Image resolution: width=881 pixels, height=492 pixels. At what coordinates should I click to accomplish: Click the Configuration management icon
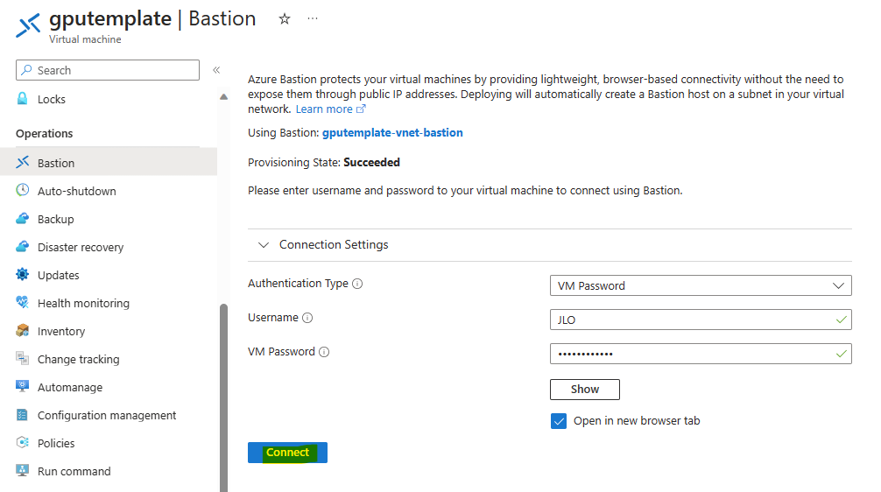click(23, 414)
